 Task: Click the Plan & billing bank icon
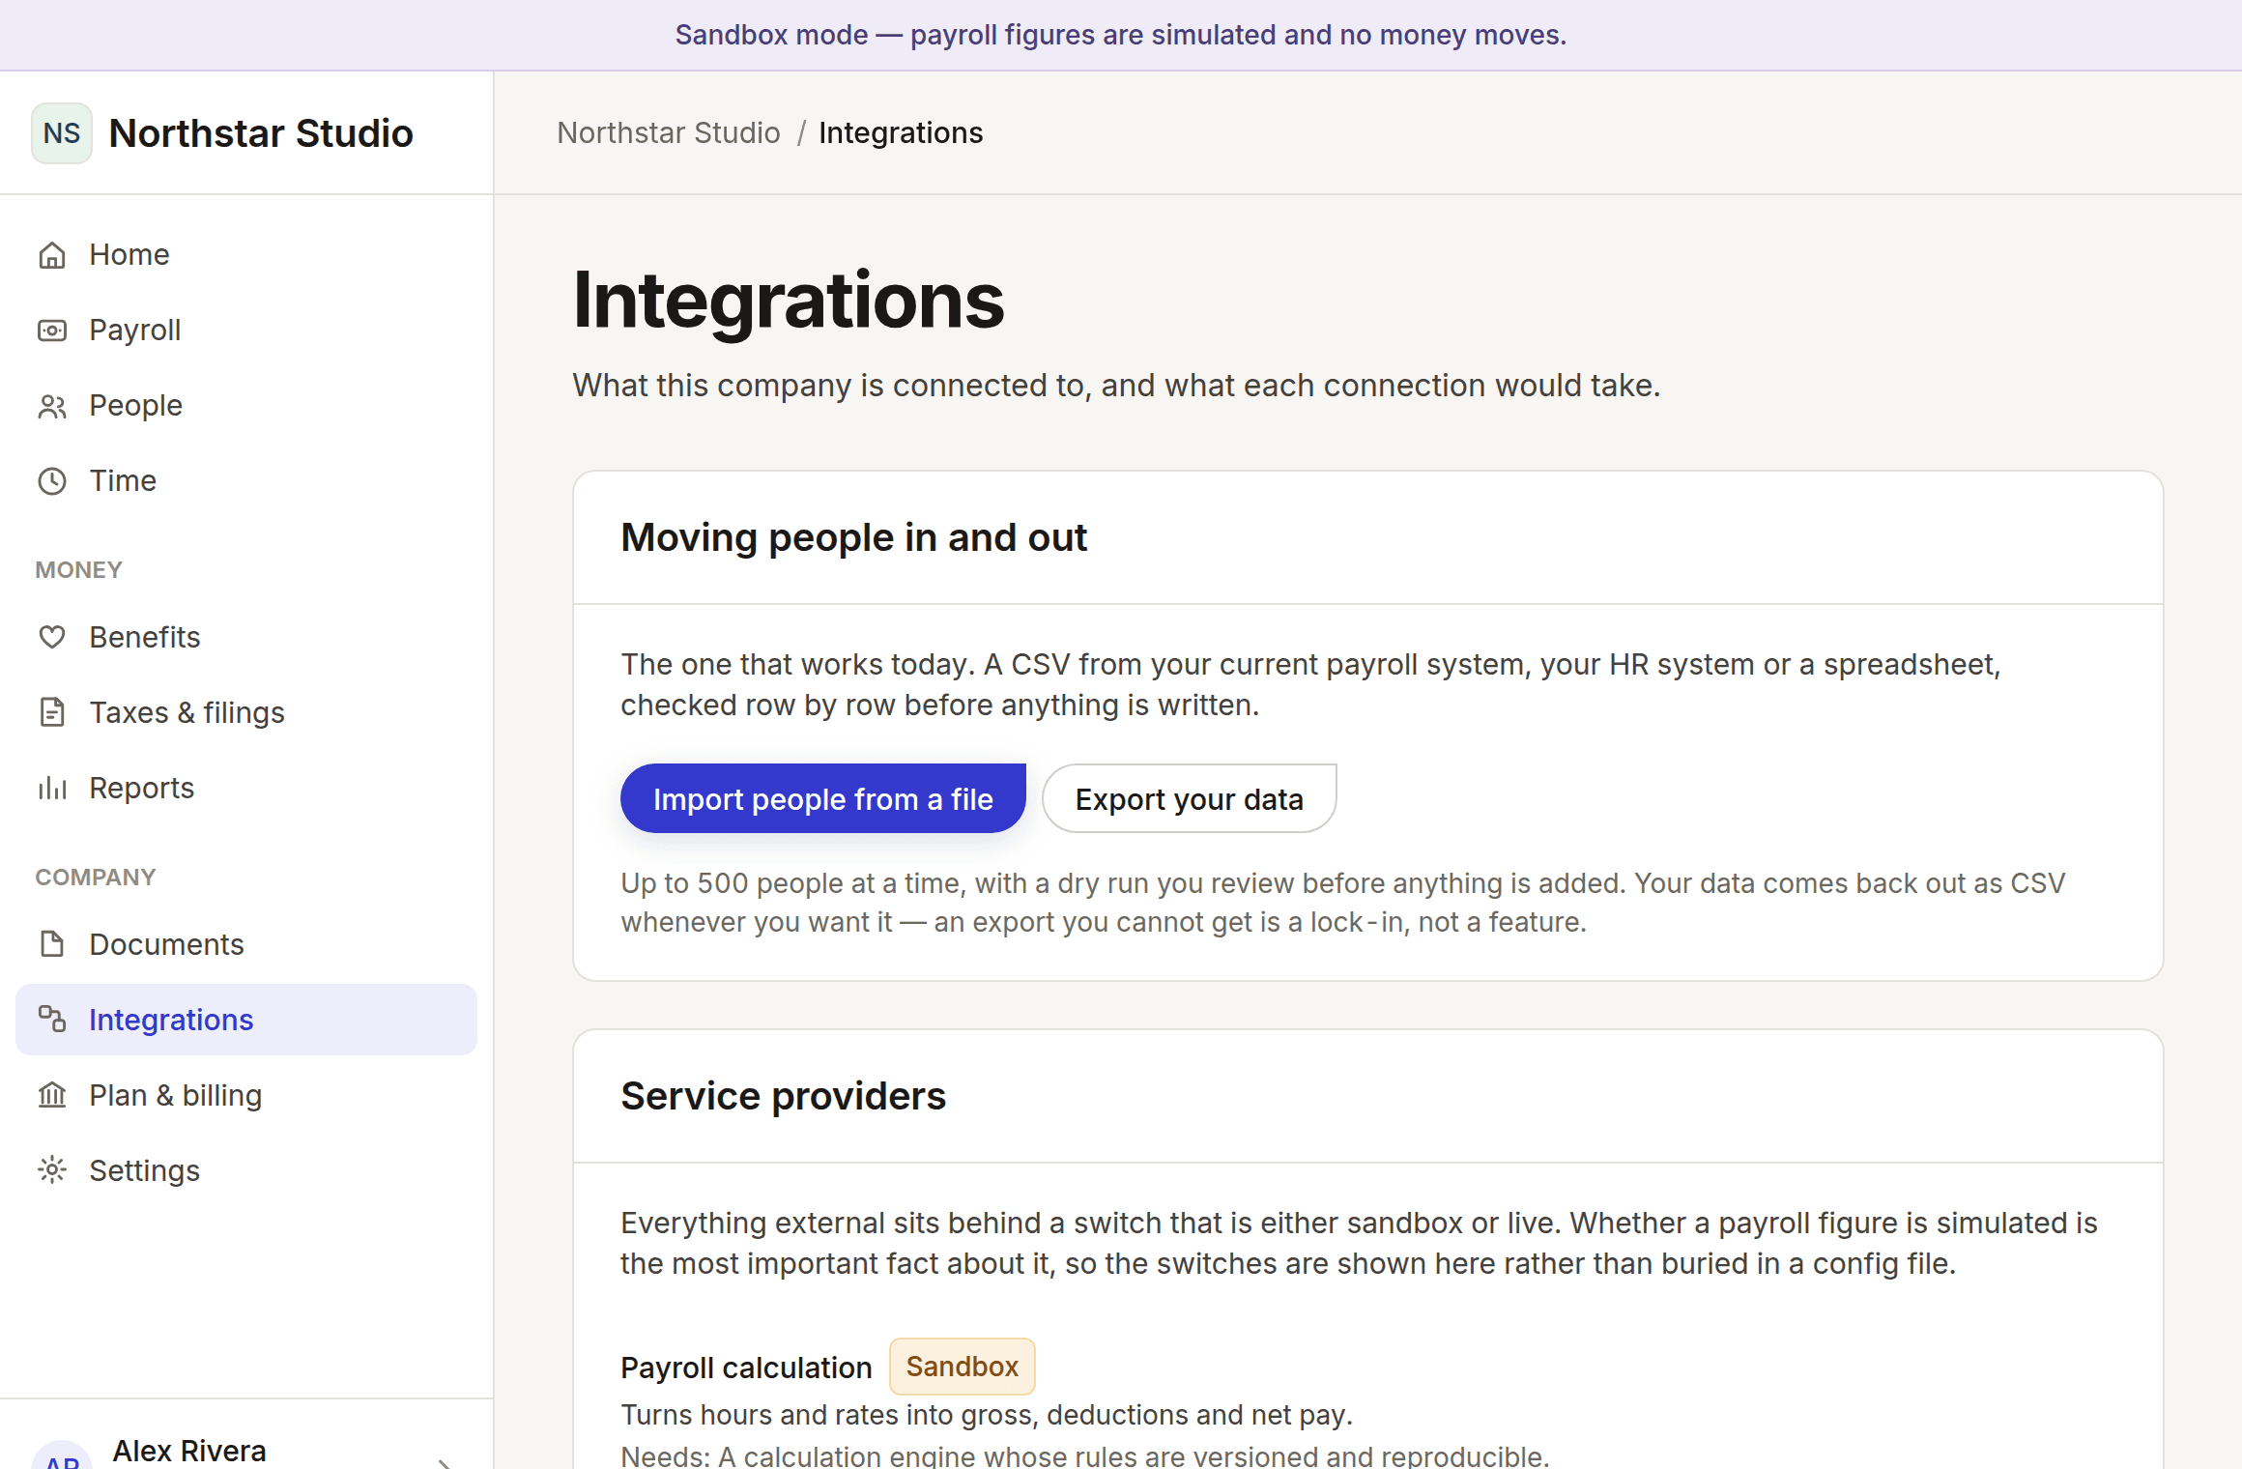(52, 1096)
